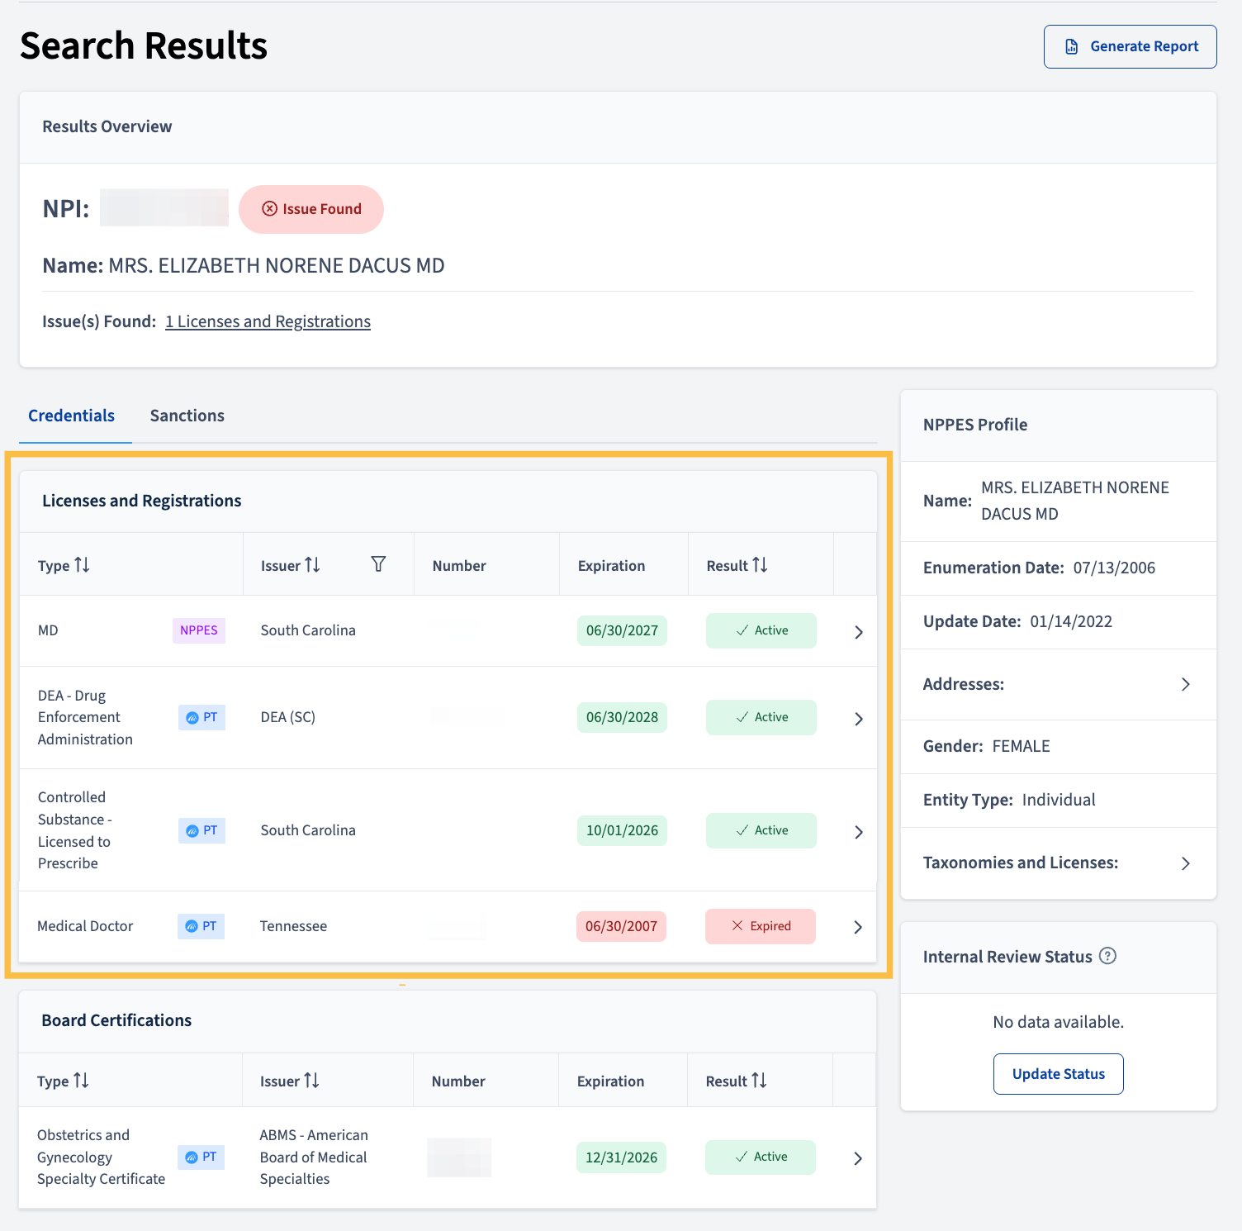Sort Board Certifications by Result
This screenshot has width=1242, height=1231.
coord(759,1081)
